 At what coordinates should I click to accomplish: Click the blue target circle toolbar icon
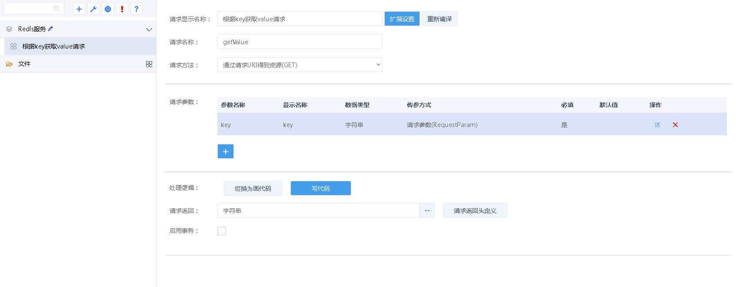tap(108, 9)
